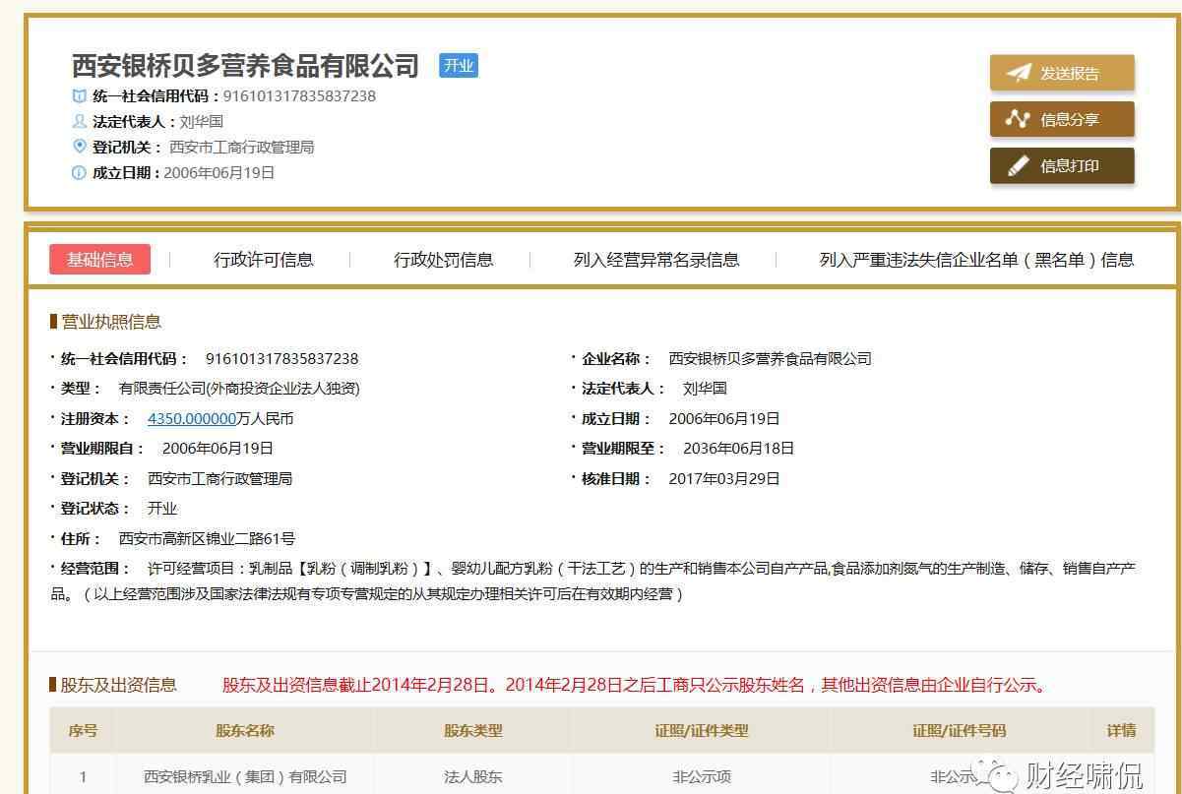Screen dimensions: 1182x794
Task: Click the header credit code 916101317835837238
Action: [299, 96]
